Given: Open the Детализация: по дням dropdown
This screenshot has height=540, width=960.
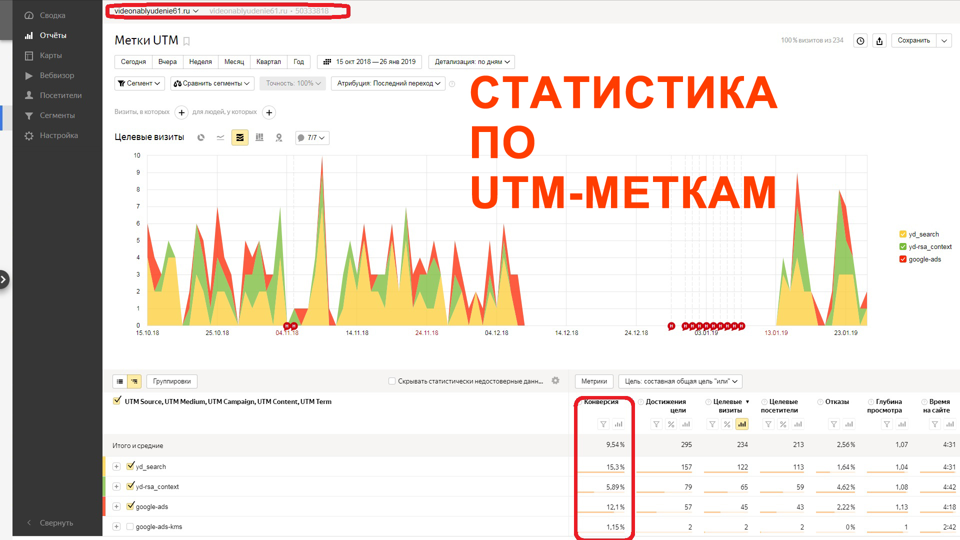Looking at the screenshot, I should coord(470,61).
